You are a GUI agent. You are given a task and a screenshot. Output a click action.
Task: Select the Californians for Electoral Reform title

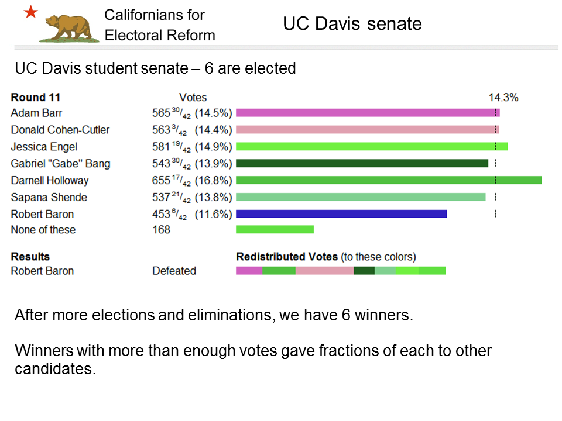[x=159, y=25]
